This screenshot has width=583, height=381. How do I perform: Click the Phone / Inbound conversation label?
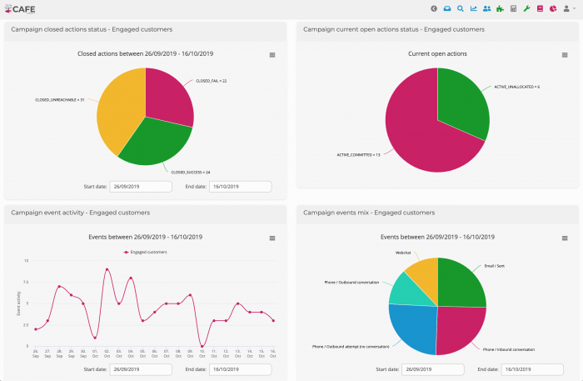[509, 349]
